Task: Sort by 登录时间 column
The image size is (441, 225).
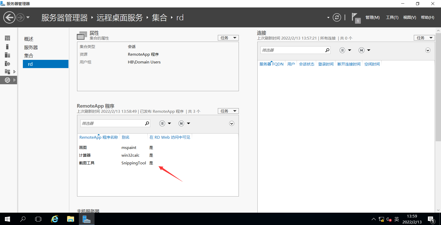Action: click(326, 64)
